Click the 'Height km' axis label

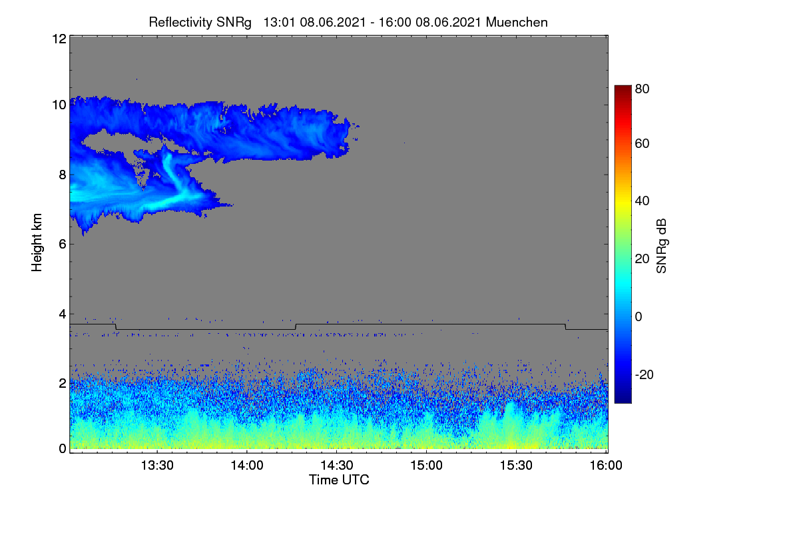[37, 243]
